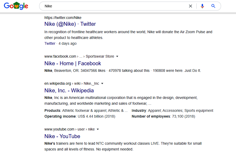Viewport: 236px width, 156px height.
Task: Click the Operating income value US$ 4.44 billion
Action: (x=96, y=116)
